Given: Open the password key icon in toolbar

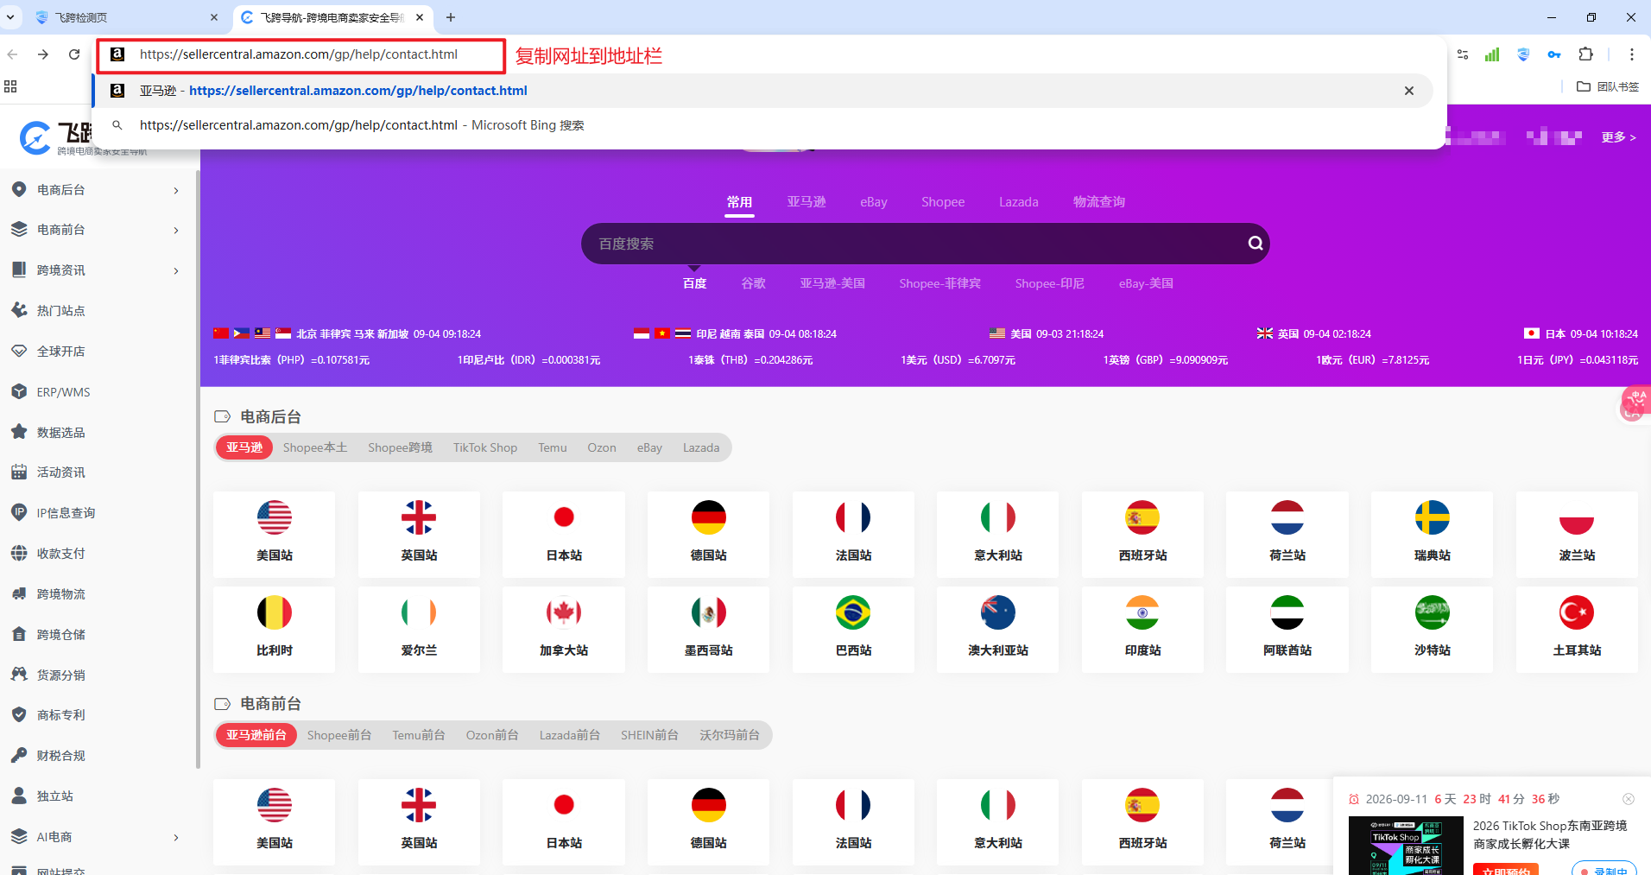Looking at the screenshot, I should point(1554,54).
